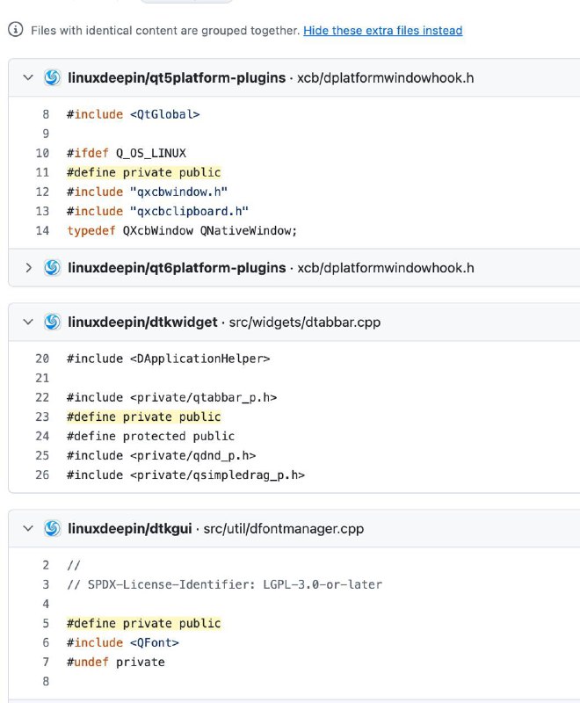This screenshot has height=703, width=580.
Task: Click the linuxdeepin avatar beside dtkwidget
Action: [x=53, y=323]
